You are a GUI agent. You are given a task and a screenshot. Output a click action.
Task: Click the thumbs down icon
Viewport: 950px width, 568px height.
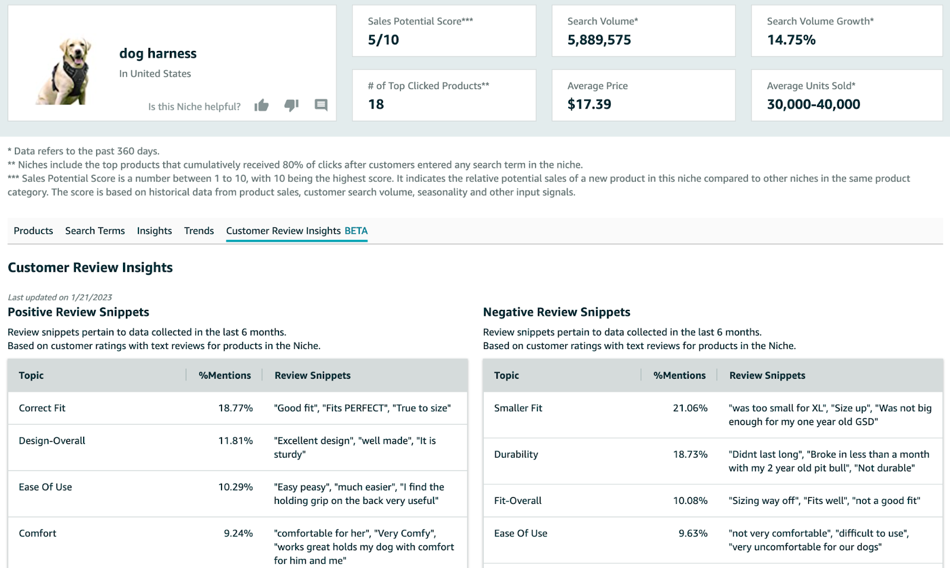tap(291, 106)
